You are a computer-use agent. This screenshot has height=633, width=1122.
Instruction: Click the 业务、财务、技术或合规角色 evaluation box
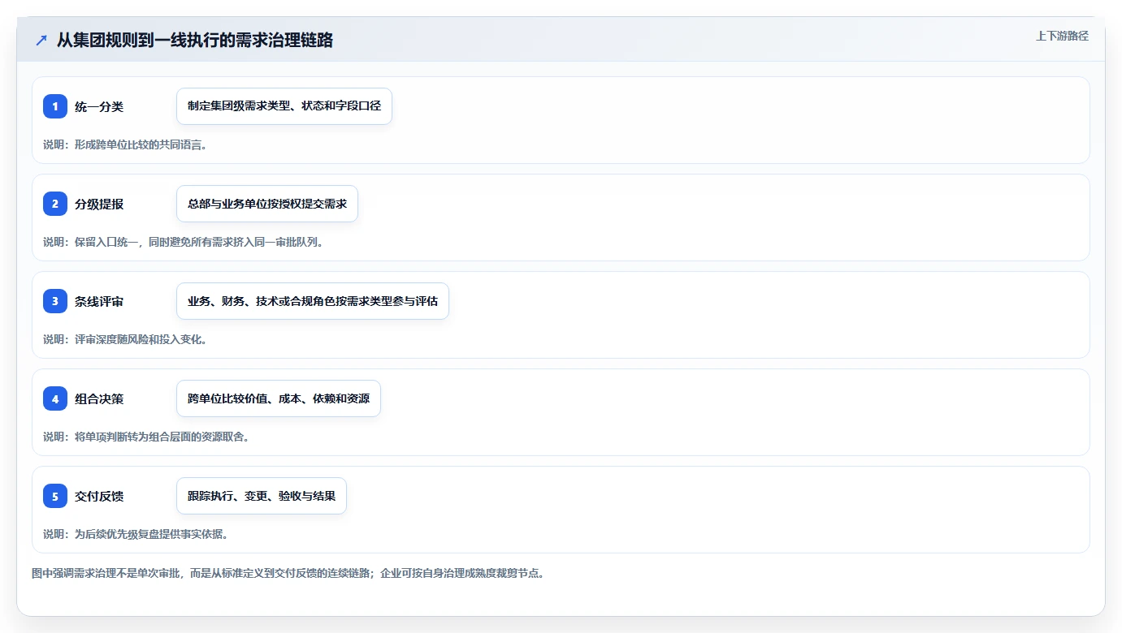[313, 301]
